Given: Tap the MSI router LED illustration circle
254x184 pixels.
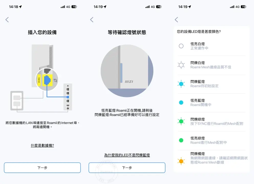Looking at the screenshot, I should pos(127,71).
